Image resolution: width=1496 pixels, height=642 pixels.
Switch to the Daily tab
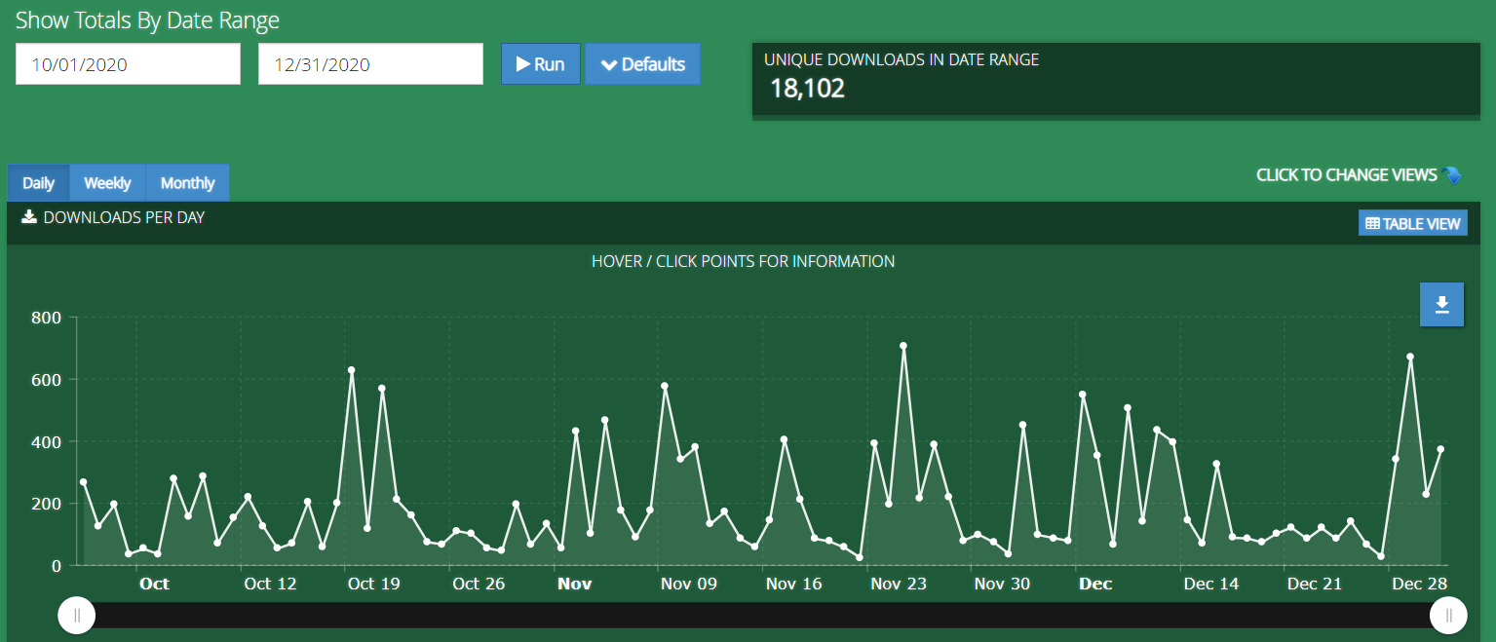(x=39, y=183)
